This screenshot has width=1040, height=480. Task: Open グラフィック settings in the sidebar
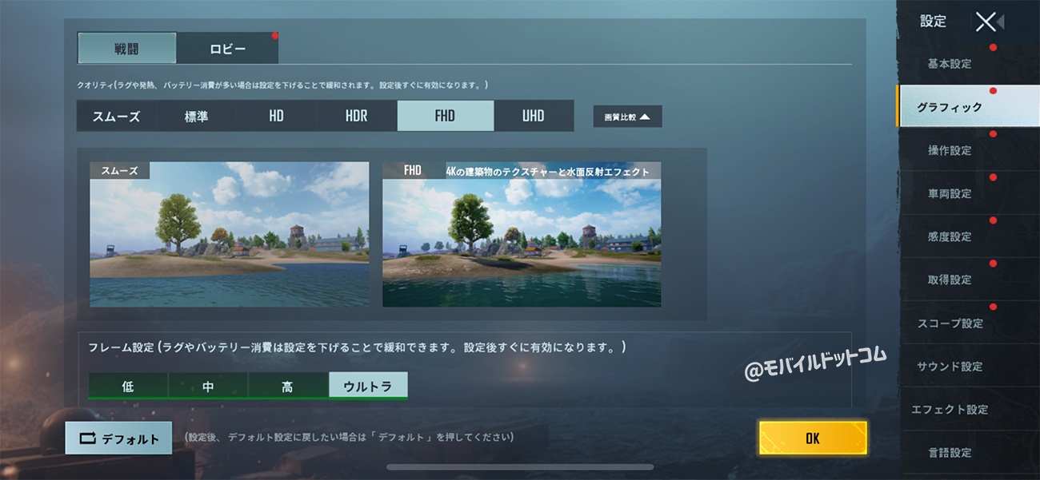pyautogui.click(x=969, y=107)
